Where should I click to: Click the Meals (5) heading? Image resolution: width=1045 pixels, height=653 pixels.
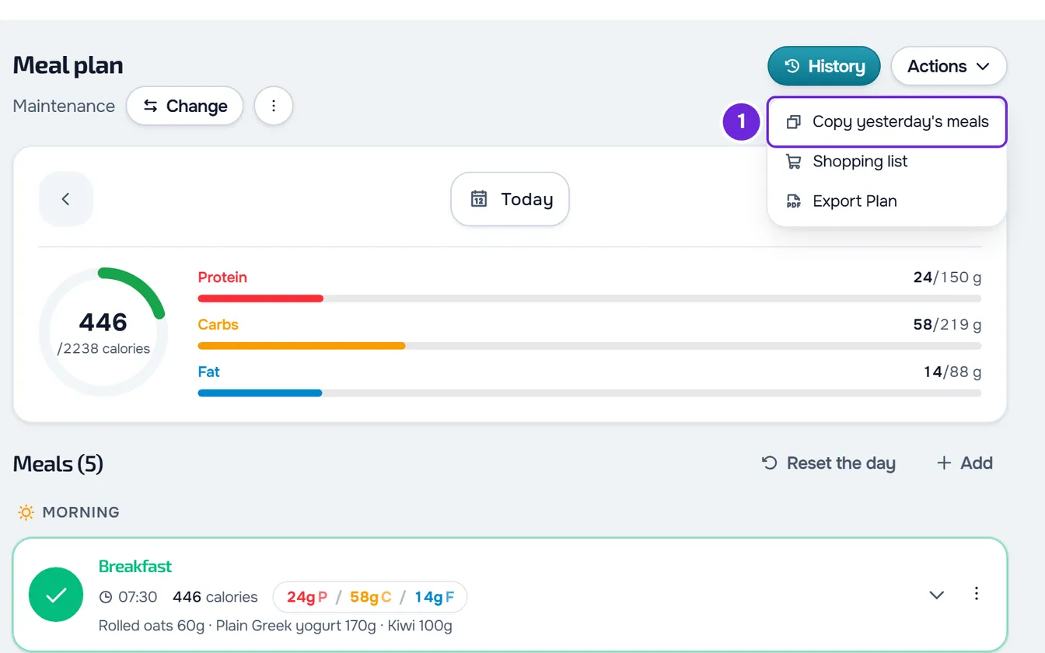click(x=58, y=464)
